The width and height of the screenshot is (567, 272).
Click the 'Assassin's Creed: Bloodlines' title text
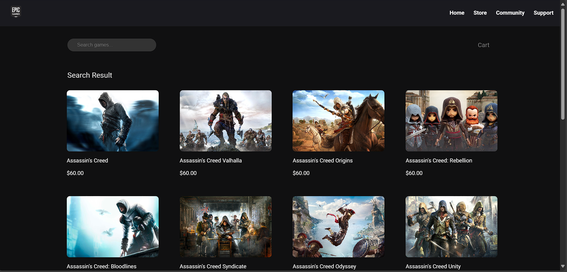coord(102,266)
